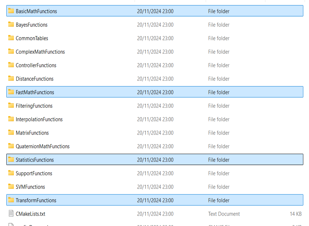309x226 pixels.
Task: Click the CMakeLists.txt text file icon
Action: click(x=11, y=214)
